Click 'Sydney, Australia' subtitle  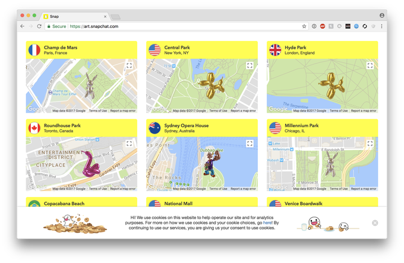point(179,131)
